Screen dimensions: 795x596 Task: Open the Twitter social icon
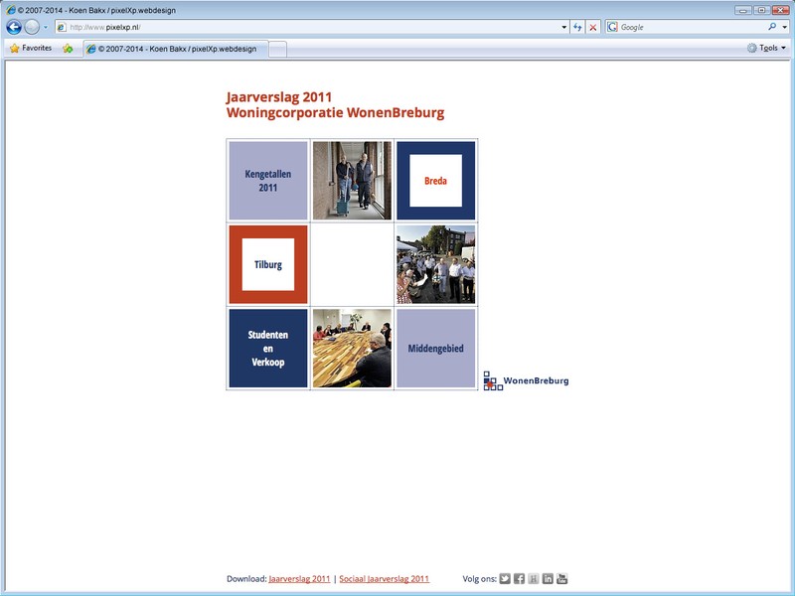pyautogui.click(x=505, y=579)
